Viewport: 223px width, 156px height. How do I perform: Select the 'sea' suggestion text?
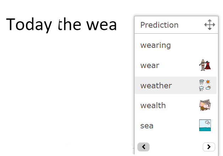147,126
